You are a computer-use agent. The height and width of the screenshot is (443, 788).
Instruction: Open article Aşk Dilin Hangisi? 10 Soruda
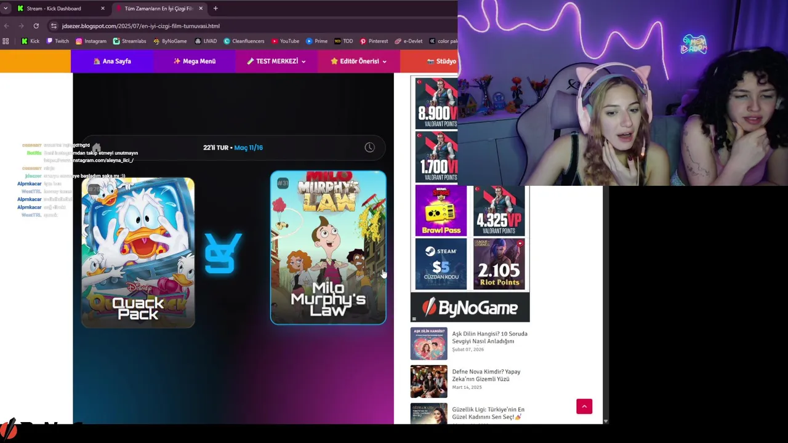(489, 337)
